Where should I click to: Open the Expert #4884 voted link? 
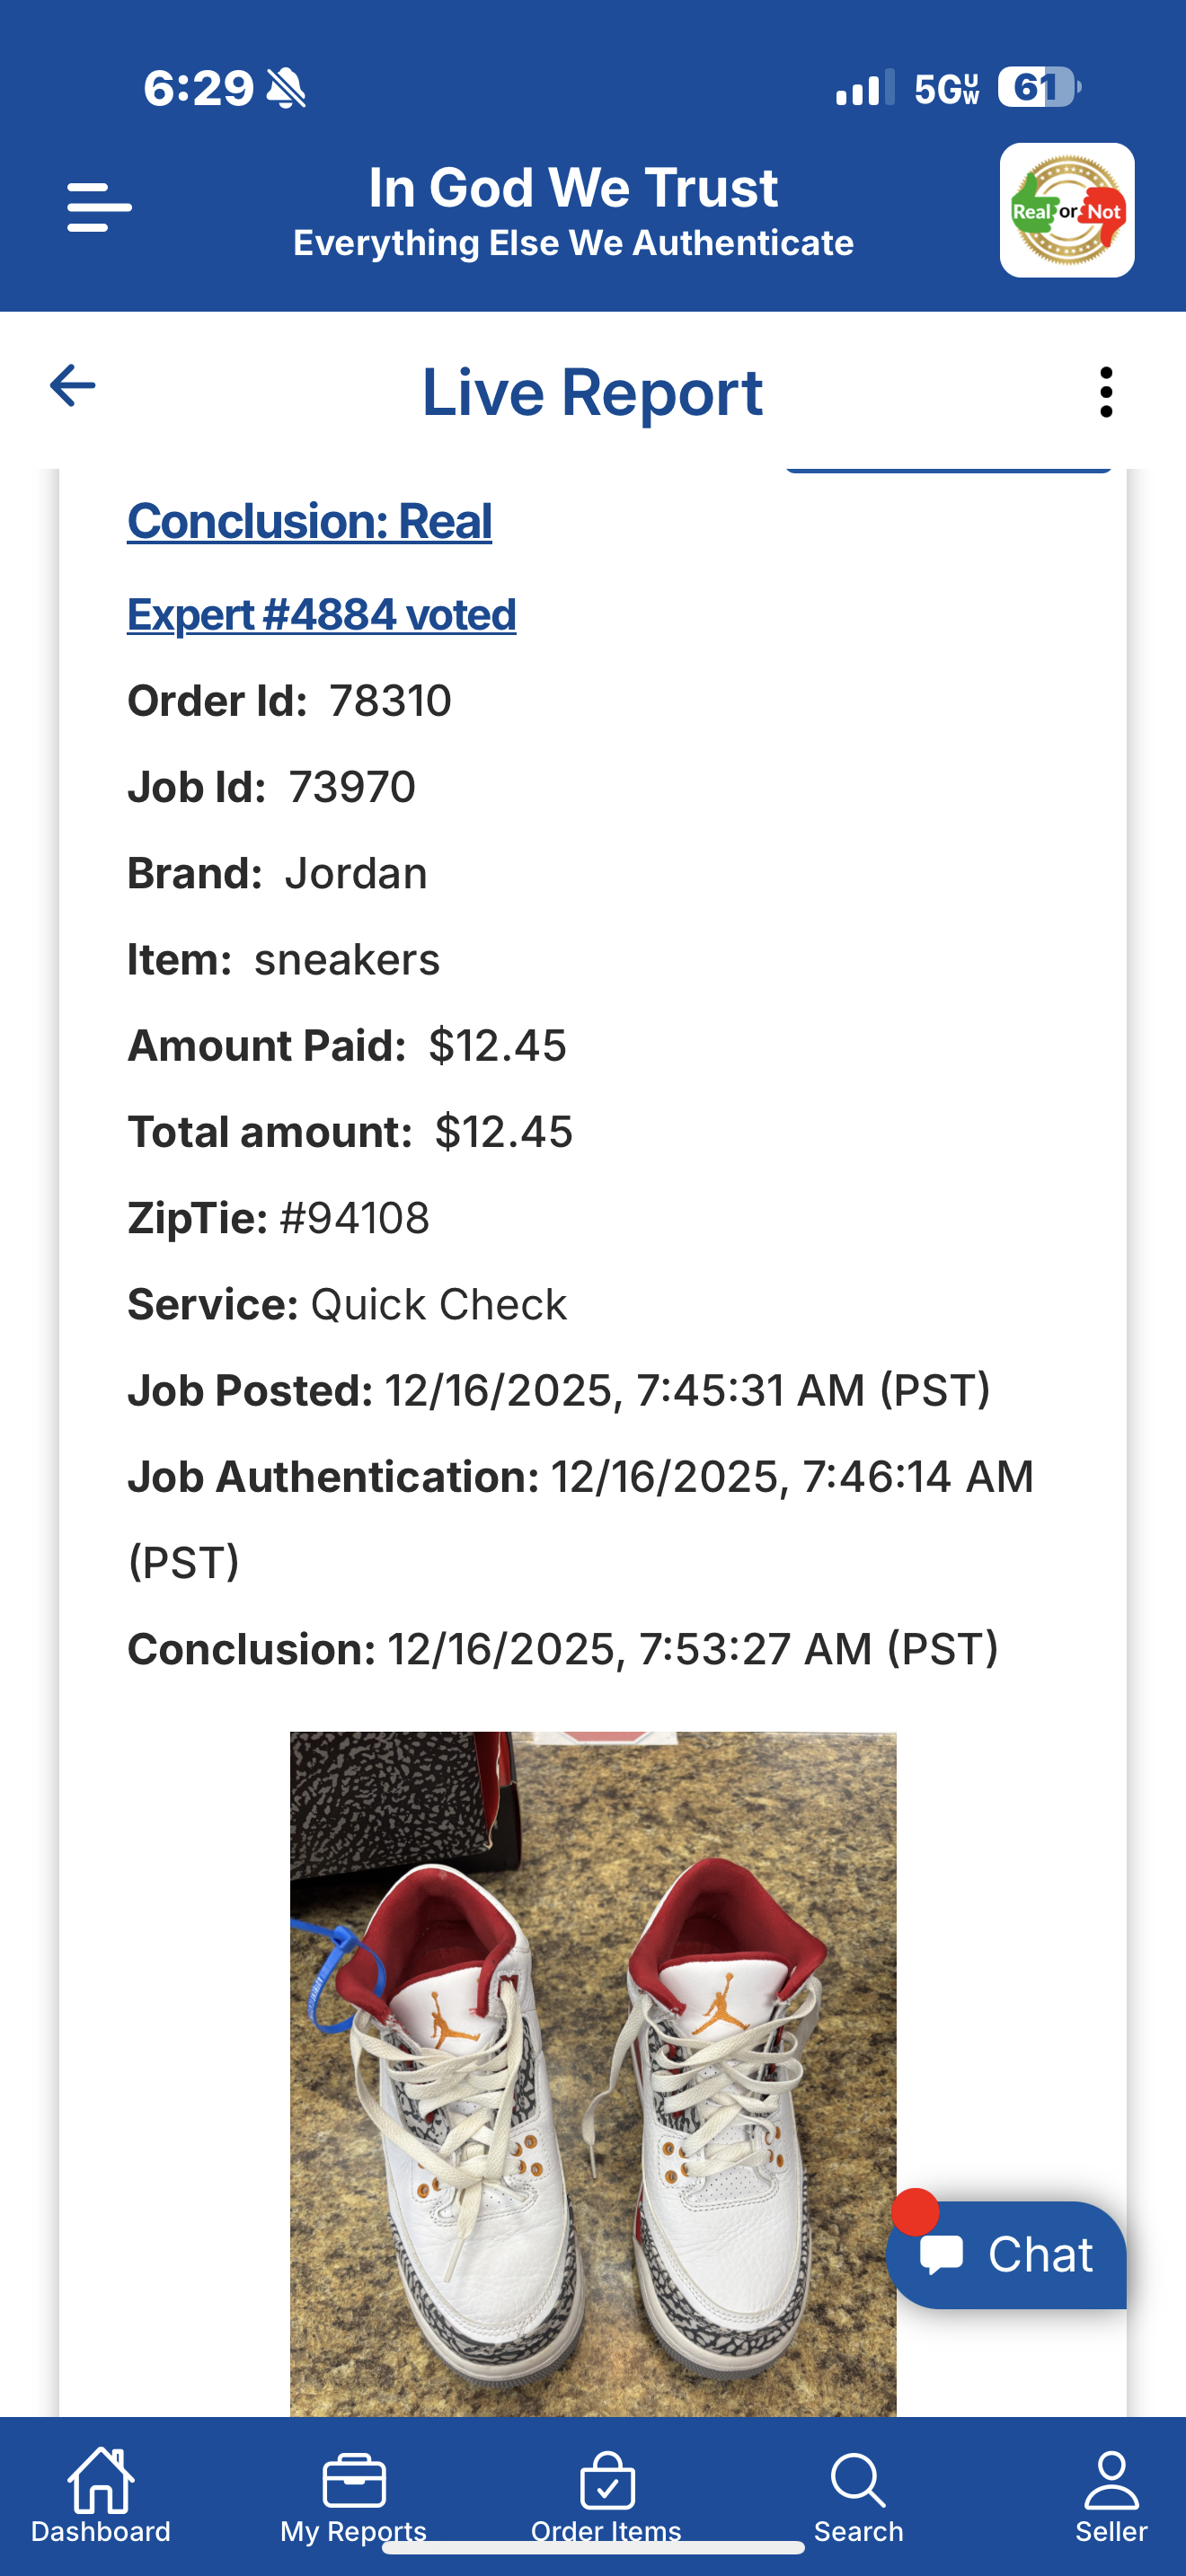pyautogui.click(x=321, y=614)
